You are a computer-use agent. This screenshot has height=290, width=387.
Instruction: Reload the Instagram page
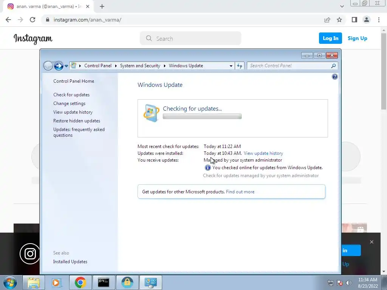(33, 20)
